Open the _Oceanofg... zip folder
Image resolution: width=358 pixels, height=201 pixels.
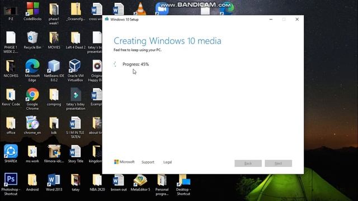click(x=76, y=11)
